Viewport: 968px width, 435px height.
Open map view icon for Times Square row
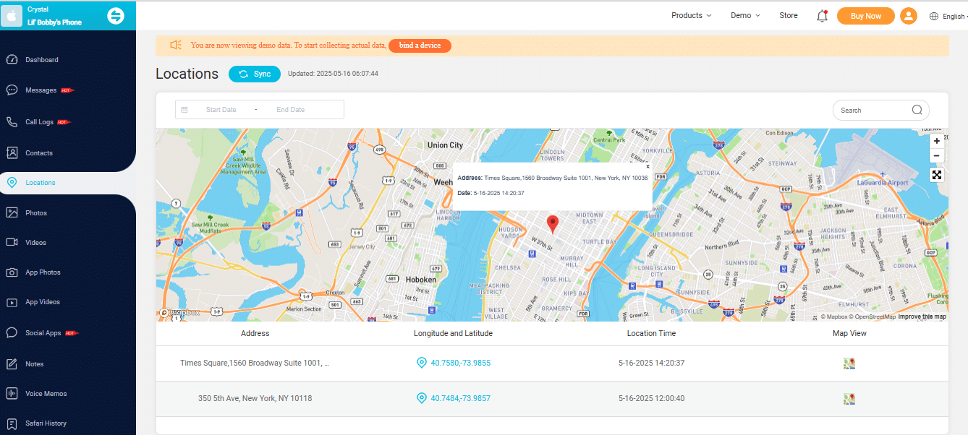click(x=849, y=363)
